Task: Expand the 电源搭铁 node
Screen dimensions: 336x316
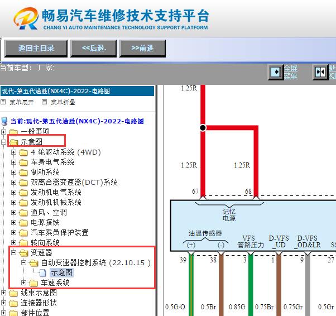Action: [x=13, y=223]
